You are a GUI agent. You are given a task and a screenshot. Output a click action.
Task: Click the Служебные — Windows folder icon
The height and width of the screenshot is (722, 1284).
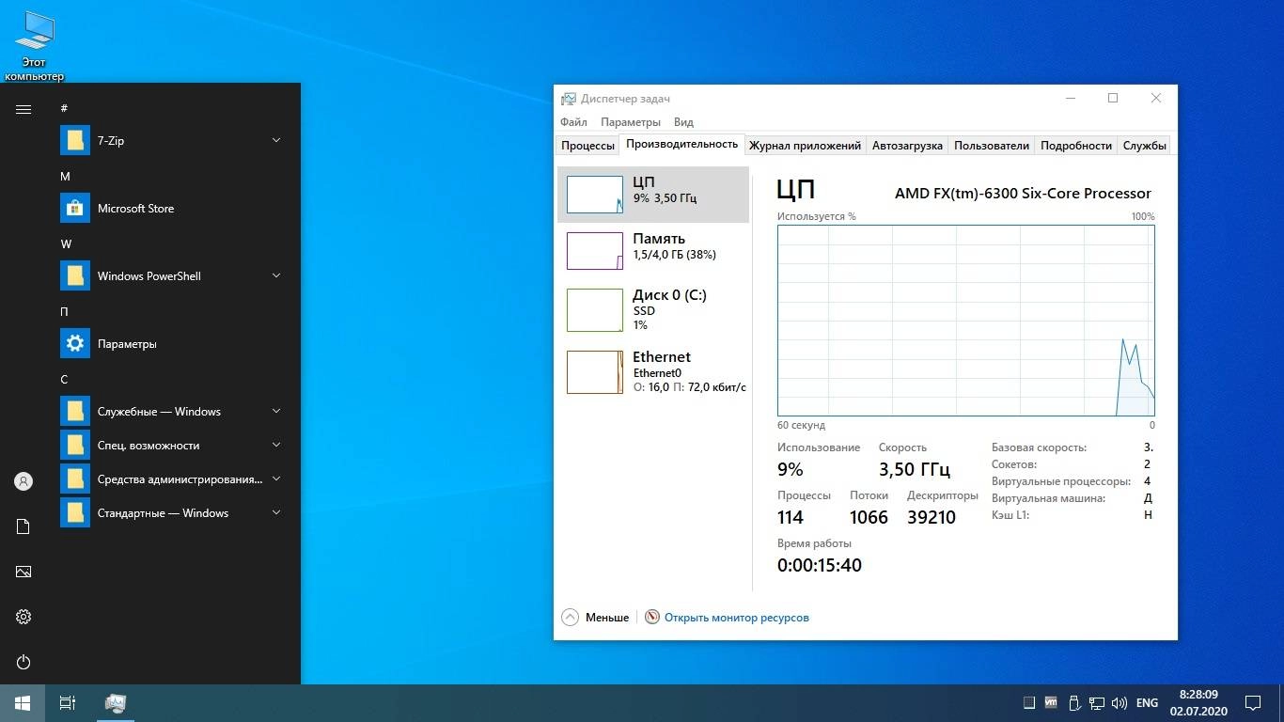(75, 411)
